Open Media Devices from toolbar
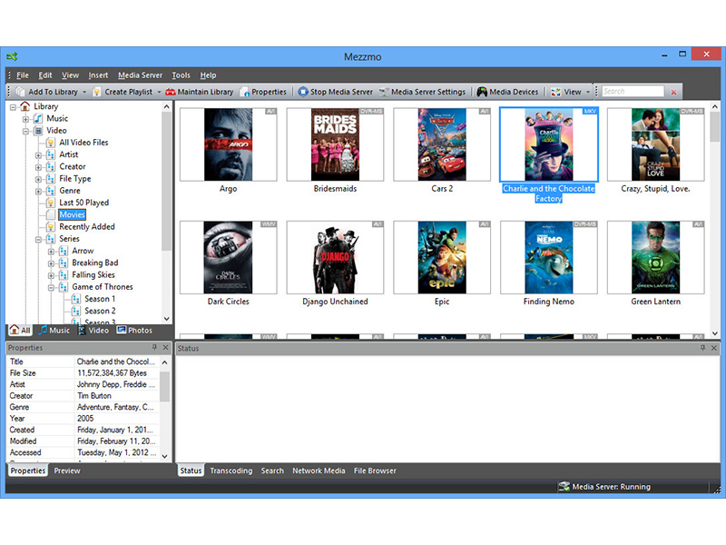The image size is (726, 545). point(508,92)
